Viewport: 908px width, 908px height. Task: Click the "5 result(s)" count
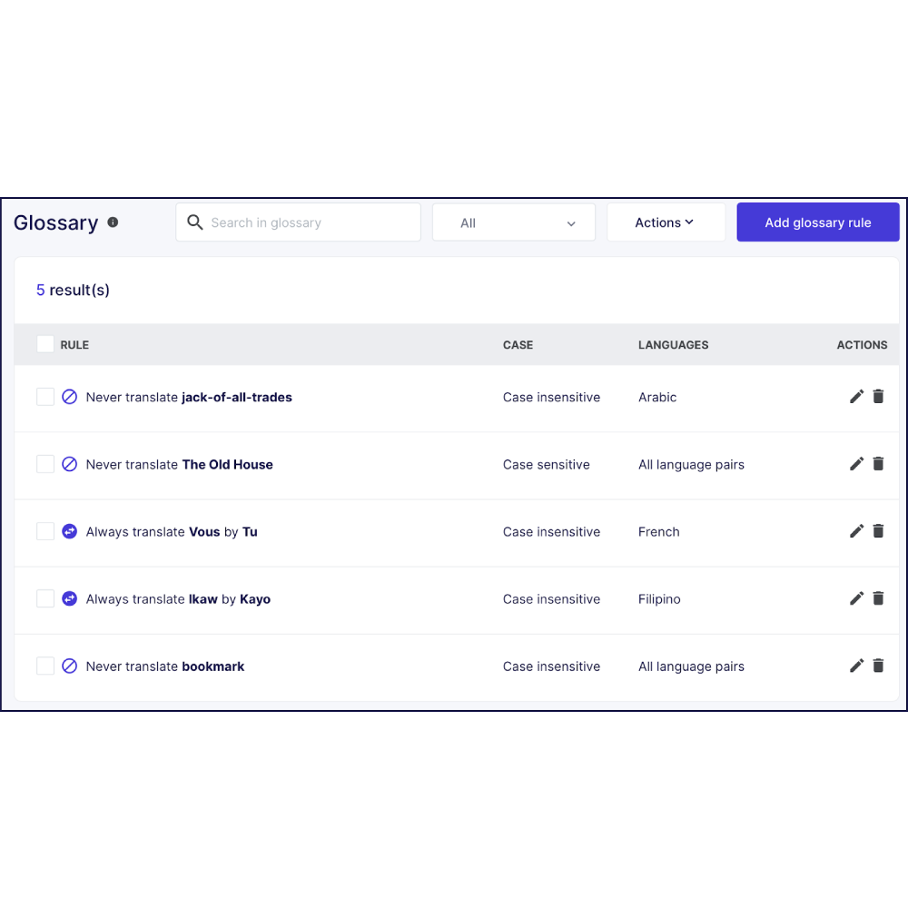(73, 290)
